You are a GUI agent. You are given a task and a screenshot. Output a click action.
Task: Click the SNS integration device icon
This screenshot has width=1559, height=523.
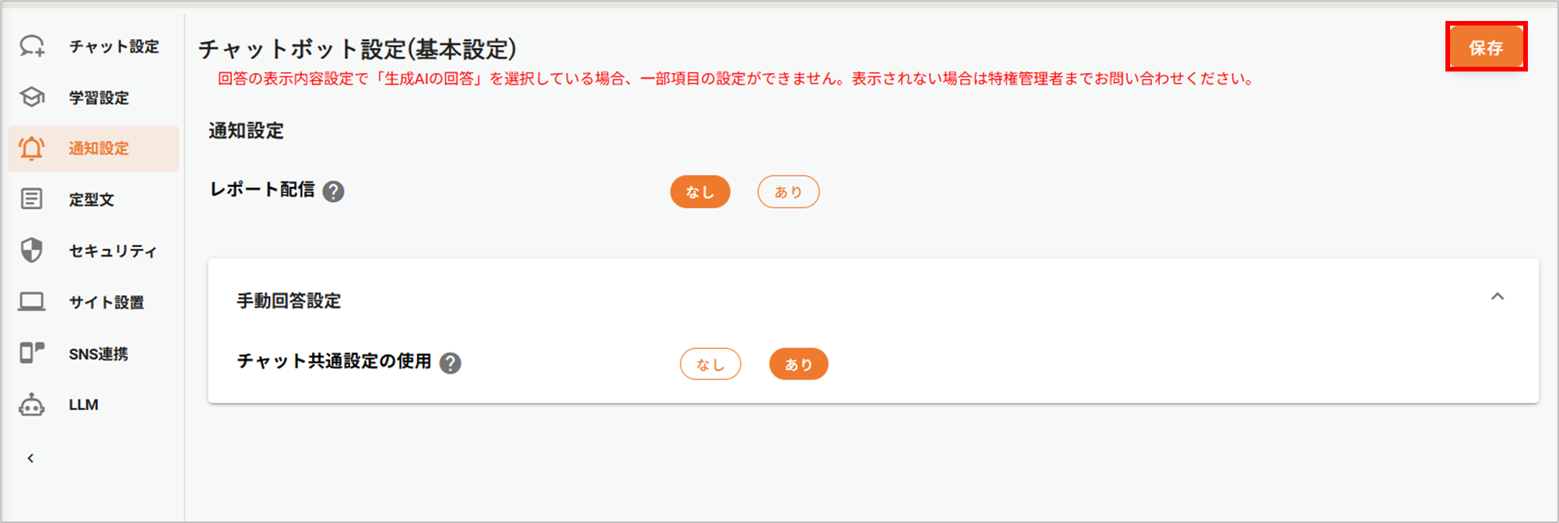pos(32,353)
